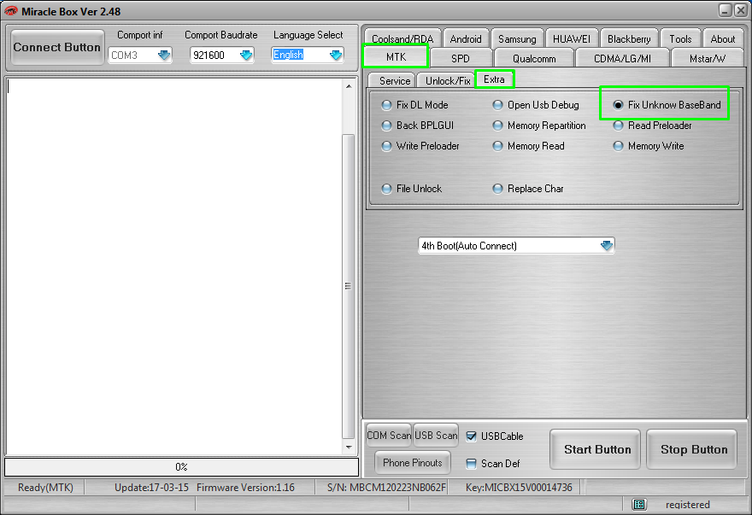Click the Connect Button

[56, 47]
